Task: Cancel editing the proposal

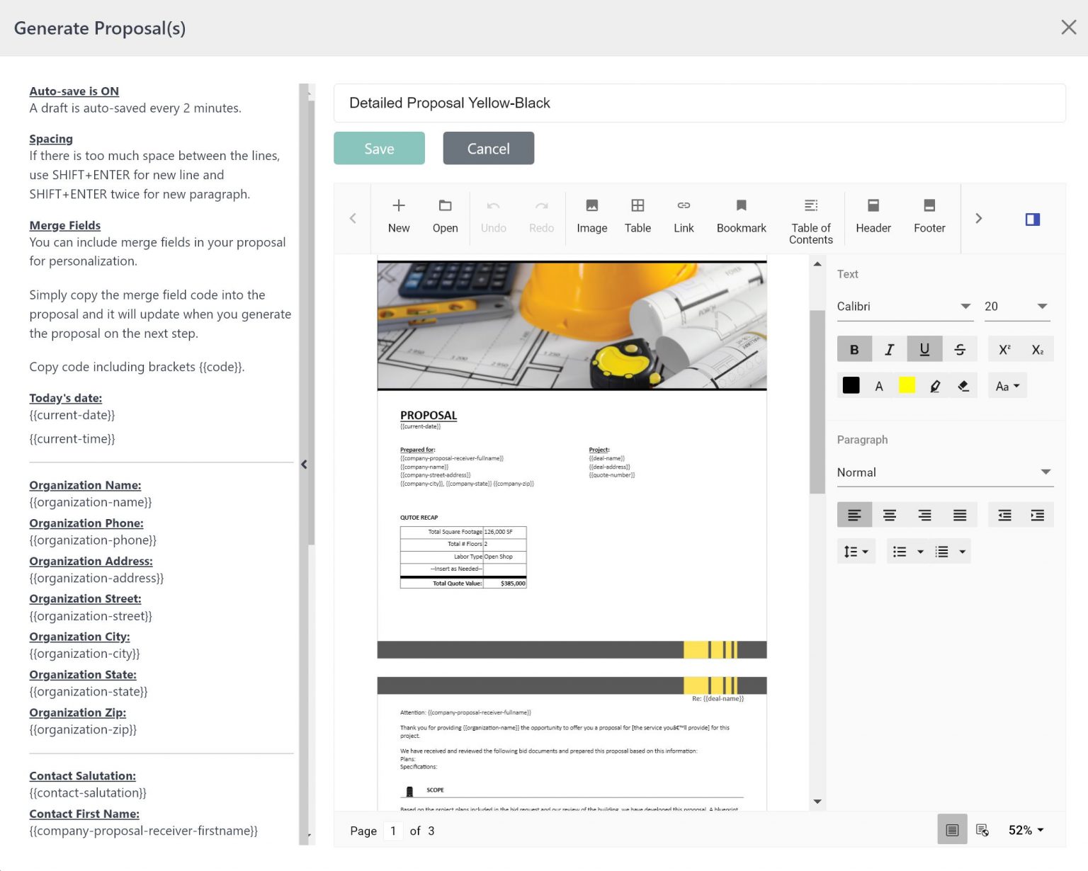Action: point(488,148)
